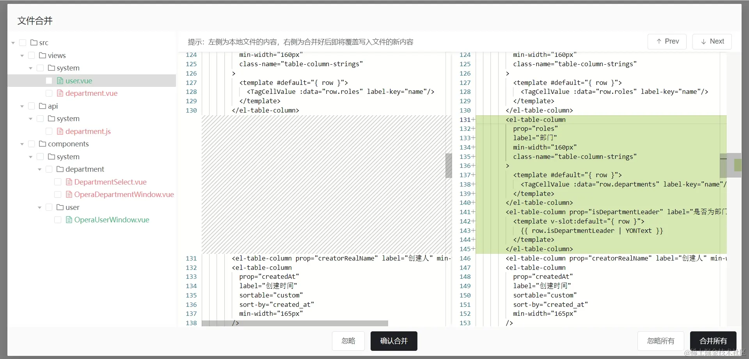This screenshot has width=749, height=359.
Task: Click the 忽略所有 button
Action: click(661, 341)
